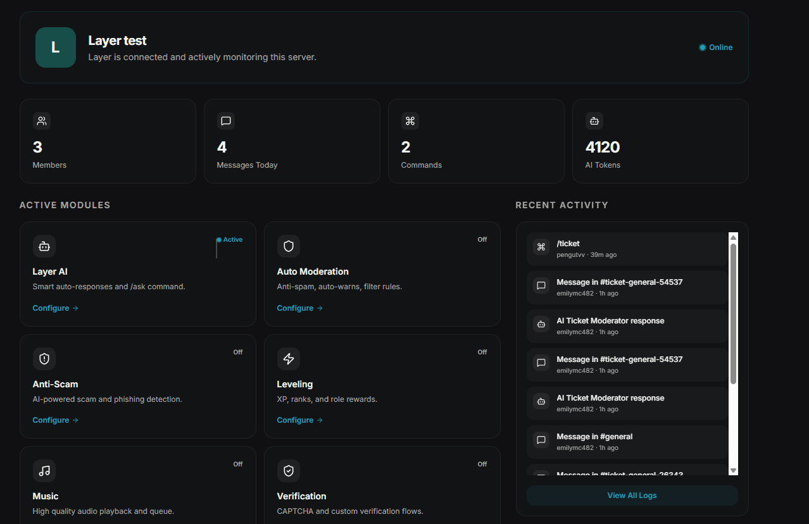Click the chat icon beside Message in #general

(x=541, y=440)
